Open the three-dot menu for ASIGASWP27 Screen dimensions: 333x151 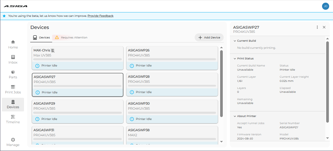(x=317, y=27)
